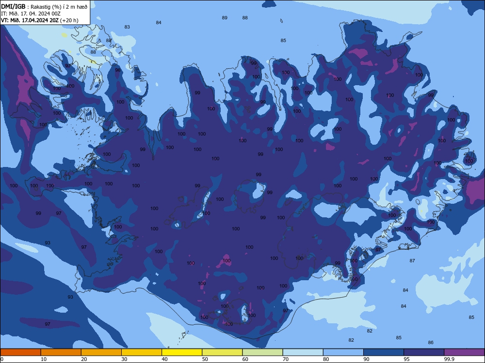Select the "86" humidity value on map

tap(431, 342)
